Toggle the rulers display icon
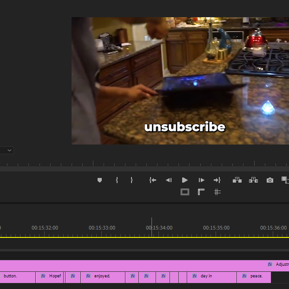 201,192
